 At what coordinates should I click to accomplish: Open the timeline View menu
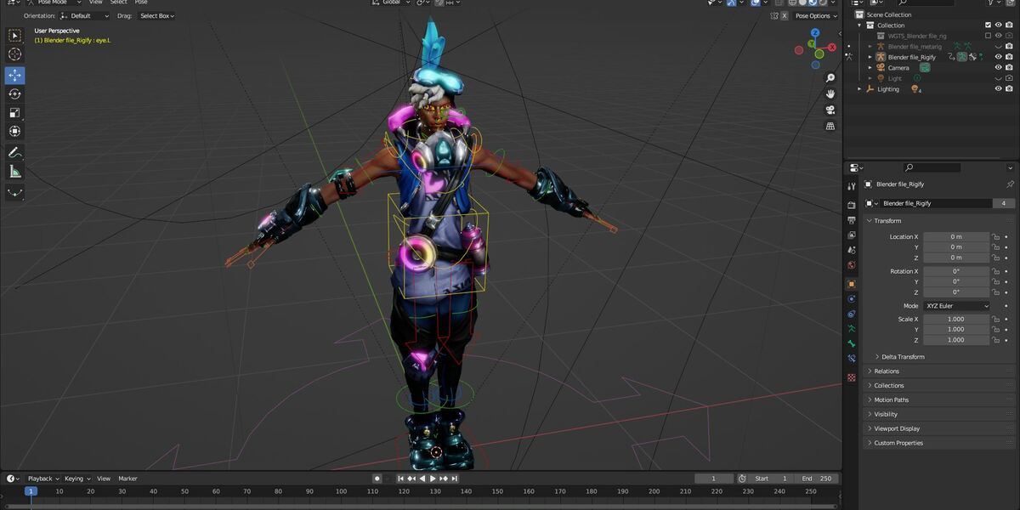click(x=104, y=479)
